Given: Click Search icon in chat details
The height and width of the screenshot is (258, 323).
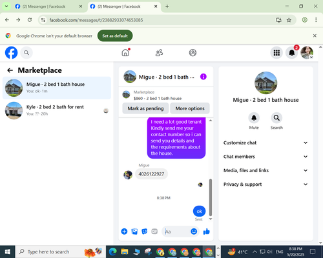Looking at the screenshot, I should (x=276, y=118).
